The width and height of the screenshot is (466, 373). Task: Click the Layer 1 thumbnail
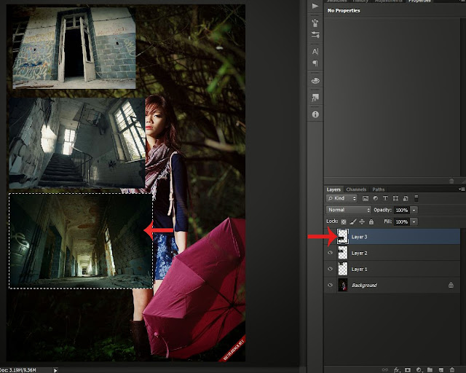pyautogui.click(x=343, y=269)
